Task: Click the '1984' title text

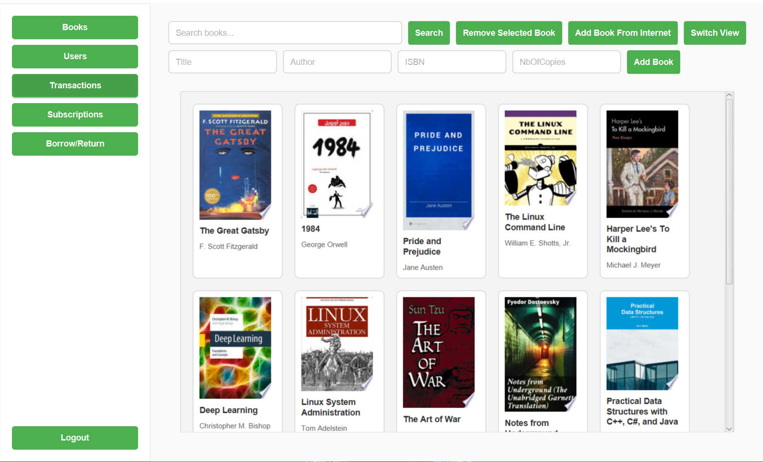Action: (311, 229)
